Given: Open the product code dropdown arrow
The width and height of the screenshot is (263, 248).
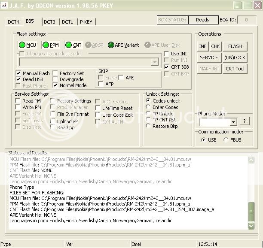Looking at the screenshot, I should coord(155,62).
